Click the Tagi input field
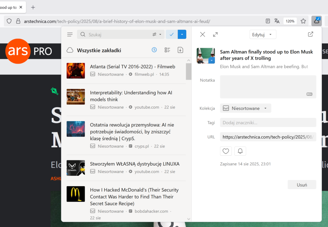The width and height of the screenshot is (328, 227). (x=268, y=122)
